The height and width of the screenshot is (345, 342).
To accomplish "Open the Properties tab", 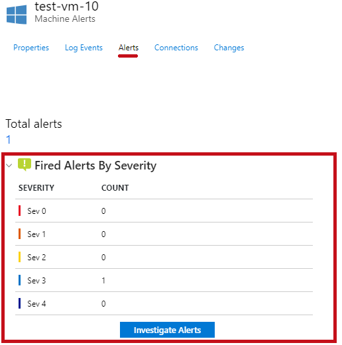I will [x=31, y=48].
